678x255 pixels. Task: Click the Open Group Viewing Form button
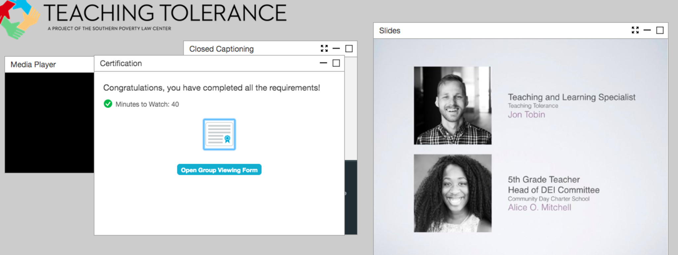219,170
